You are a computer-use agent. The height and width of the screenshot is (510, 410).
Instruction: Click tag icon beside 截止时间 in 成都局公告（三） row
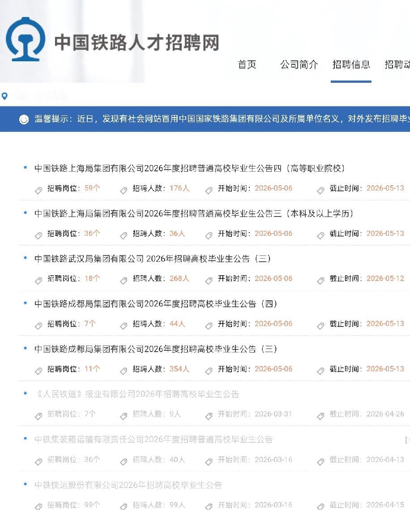[x=320, y=371]
